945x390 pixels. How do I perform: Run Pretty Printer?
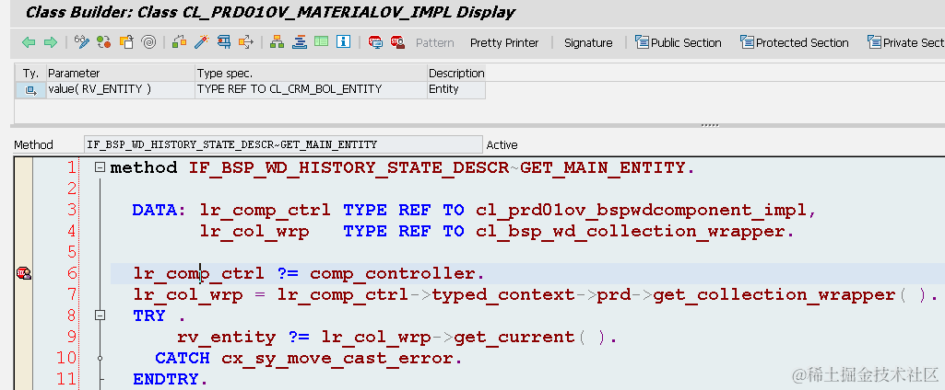coord(504,42)
